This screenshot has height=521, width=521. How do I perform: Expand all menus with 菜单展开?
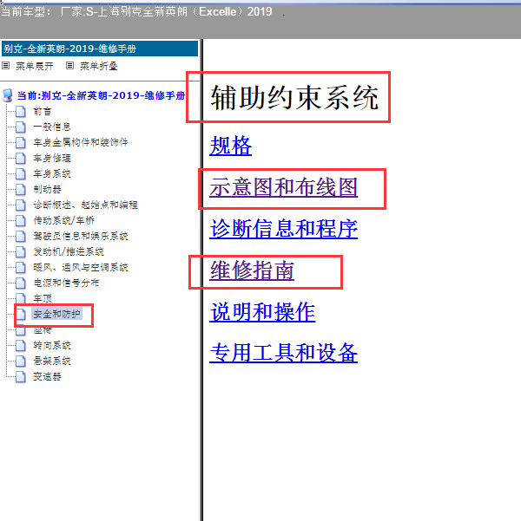[34, 66]
